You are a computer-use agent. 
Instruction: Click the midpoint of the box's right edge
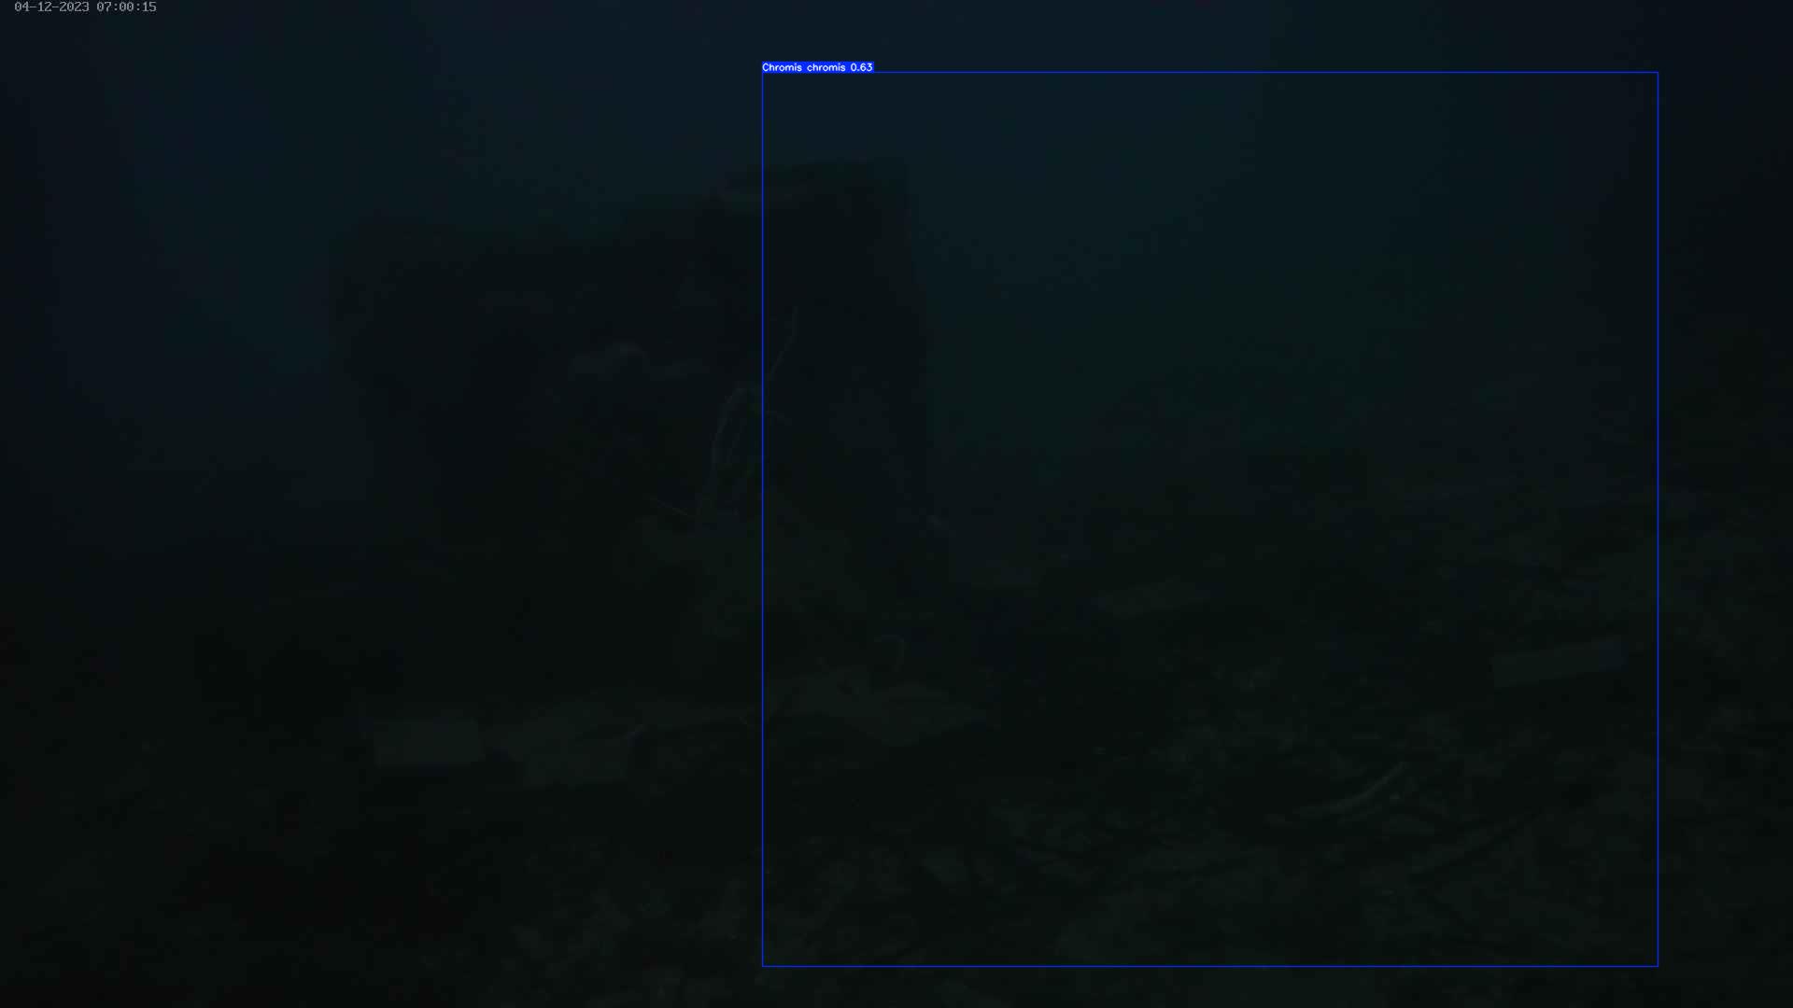[1658, 519]
